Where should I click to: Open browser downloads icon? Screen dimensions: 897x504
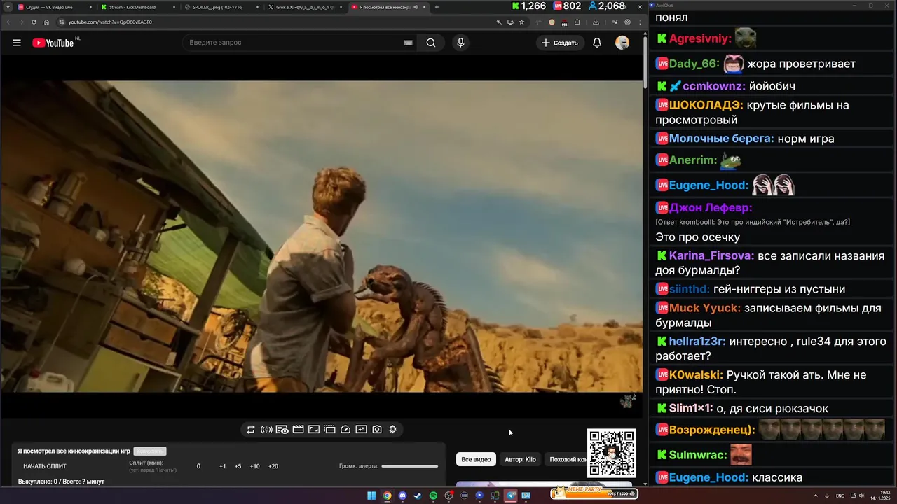[x=596, y=22]
